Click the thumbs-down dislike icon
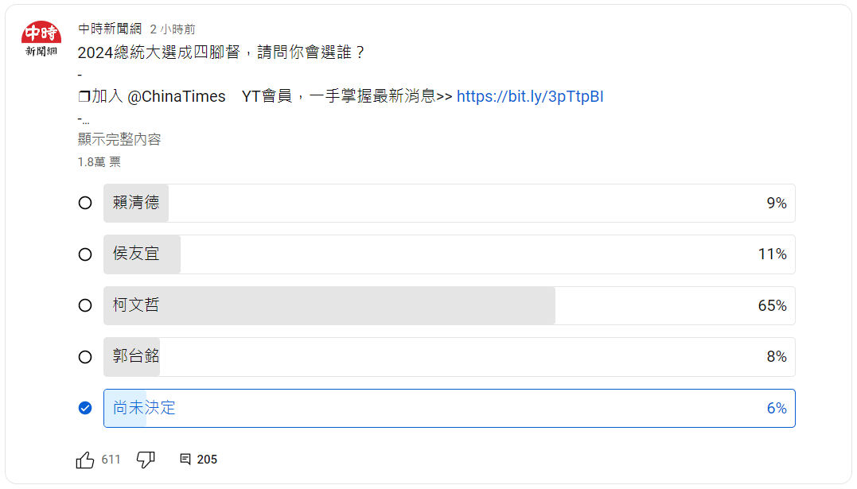The height and width of the screenshot is (489, 857). [x=146, y=459]
